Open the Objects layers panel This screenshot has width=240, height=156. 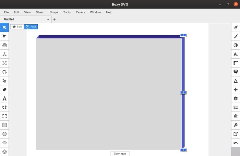[236, 98]
